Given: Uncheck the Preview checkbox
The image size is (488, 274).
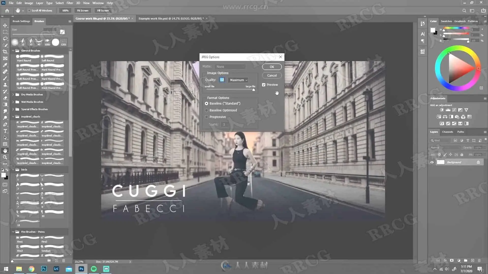Looking at the screenshot, I should 264,85.
